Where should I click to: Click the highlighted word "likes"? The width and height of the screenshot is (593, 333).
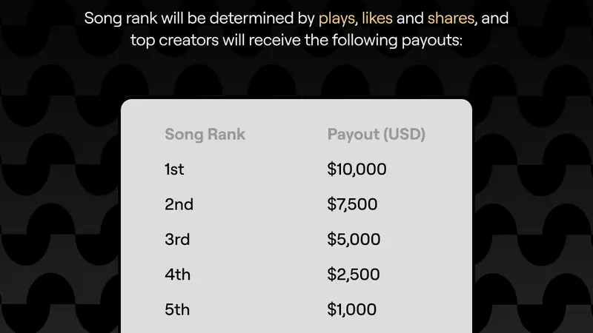coord(377,18)
